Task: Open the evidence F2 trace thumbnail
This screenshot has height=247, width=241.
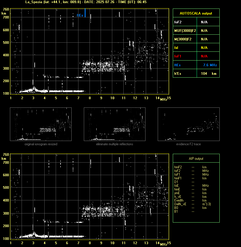Action: (189, 124)
